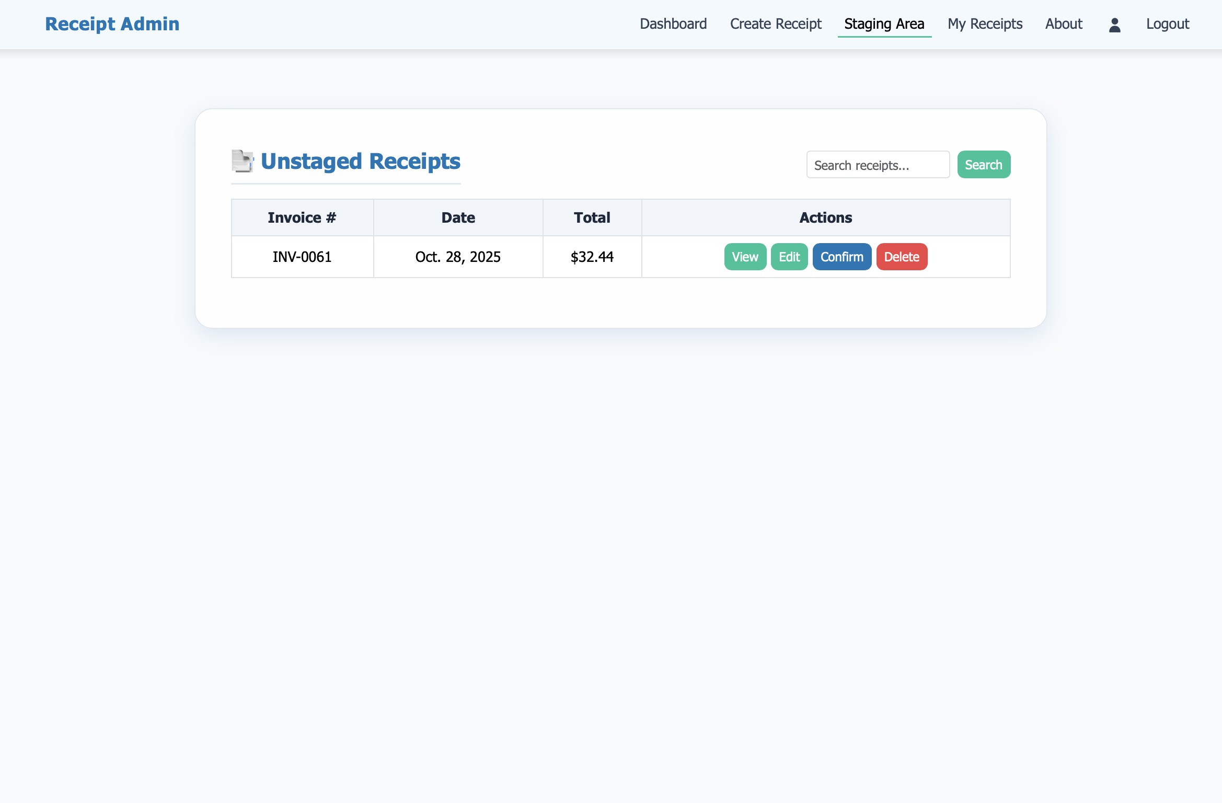Screen dimensions: 1222x803
Task: Click the user profile icon
Action: pyautogui.click(x=1114, y=25)
